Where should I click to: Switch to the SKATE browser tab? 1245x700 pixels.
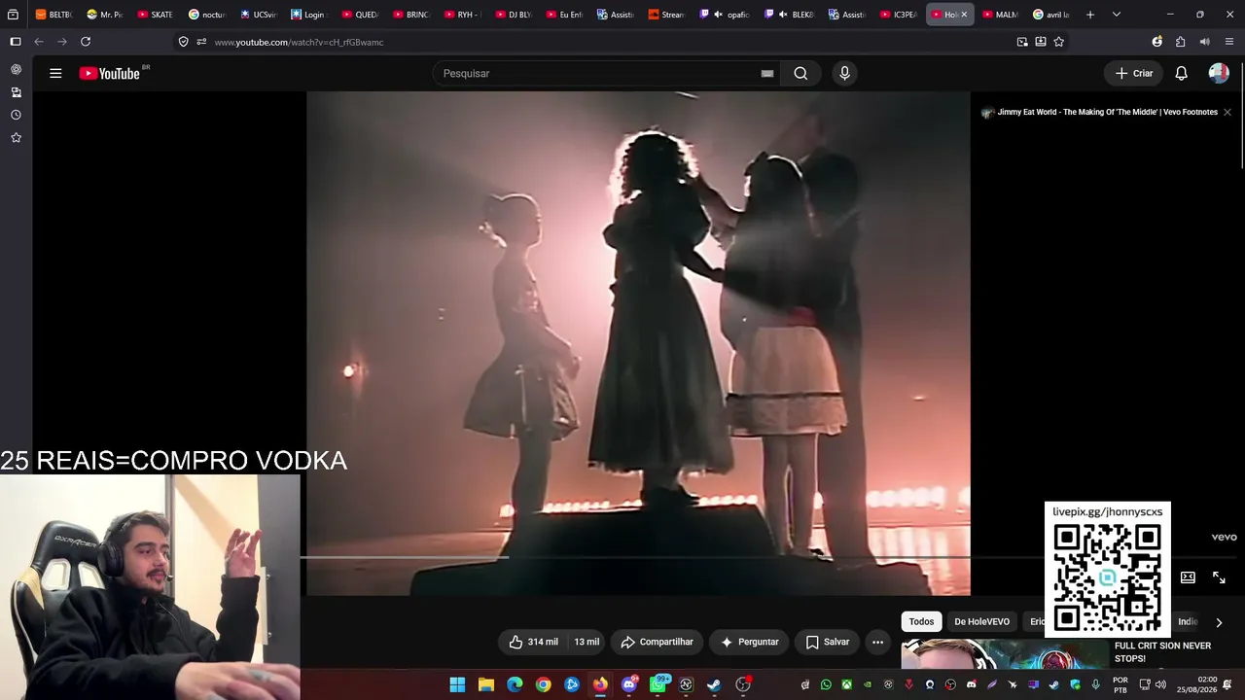click(x=156, y=15)
